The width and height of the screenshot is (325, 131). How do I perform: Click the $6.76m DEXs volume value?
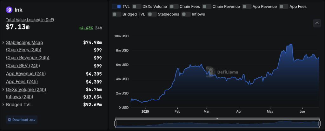point(94,90)
